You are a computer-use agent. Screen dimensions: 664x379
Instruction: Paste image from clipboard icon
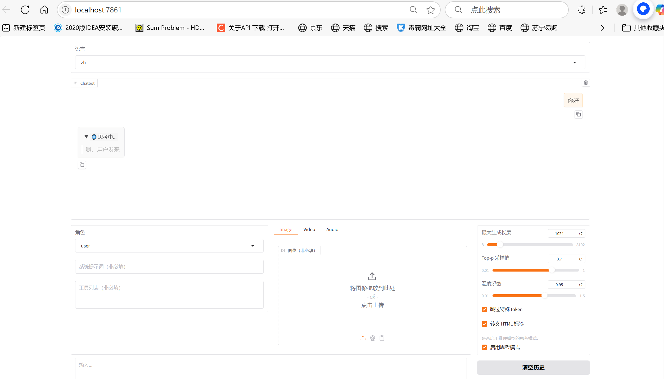382,338
